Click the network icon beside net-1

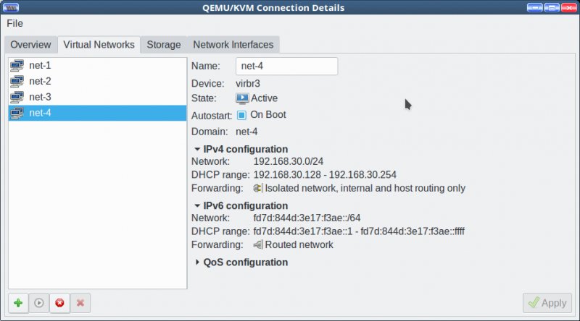coord(17,66)
